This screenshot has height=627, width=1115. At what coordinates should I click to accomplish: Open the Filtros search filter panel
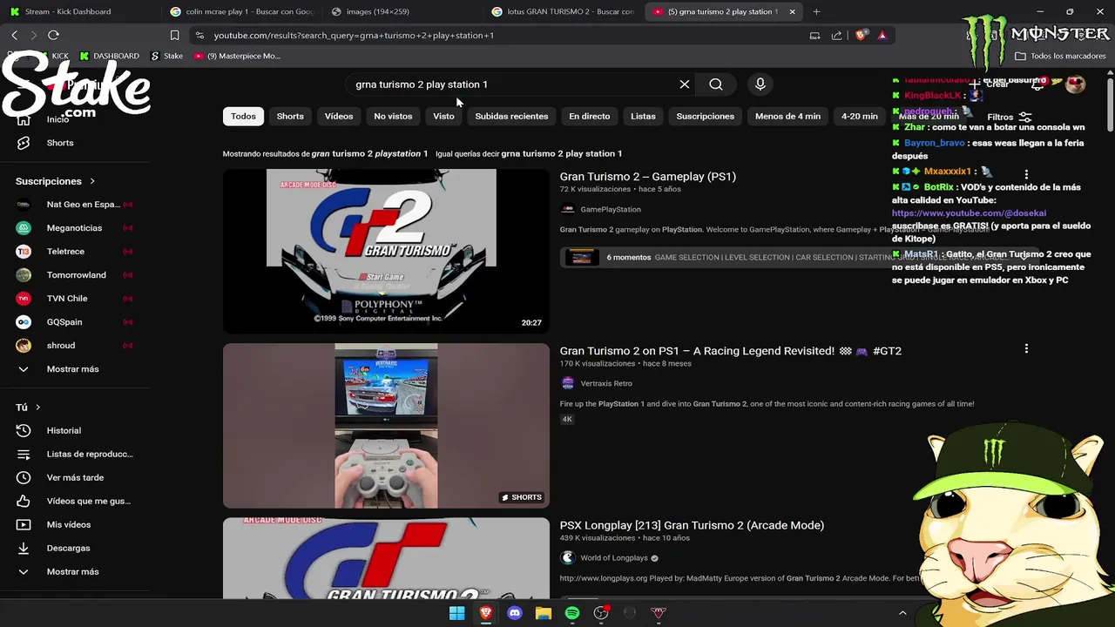[x=1009, y=117]
